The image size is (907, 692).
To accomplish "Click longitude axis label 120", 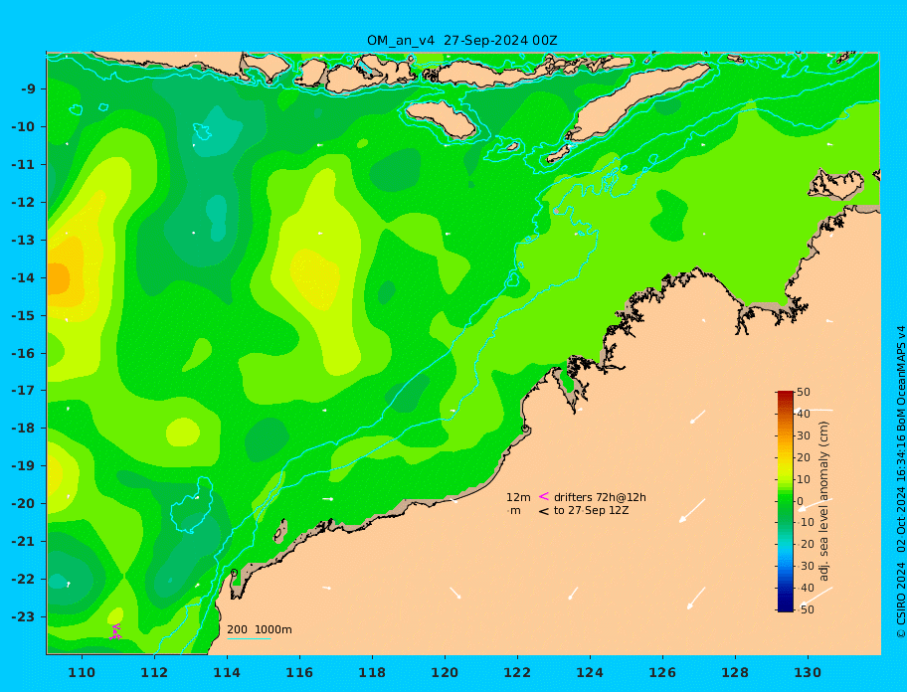I will 445,672.
